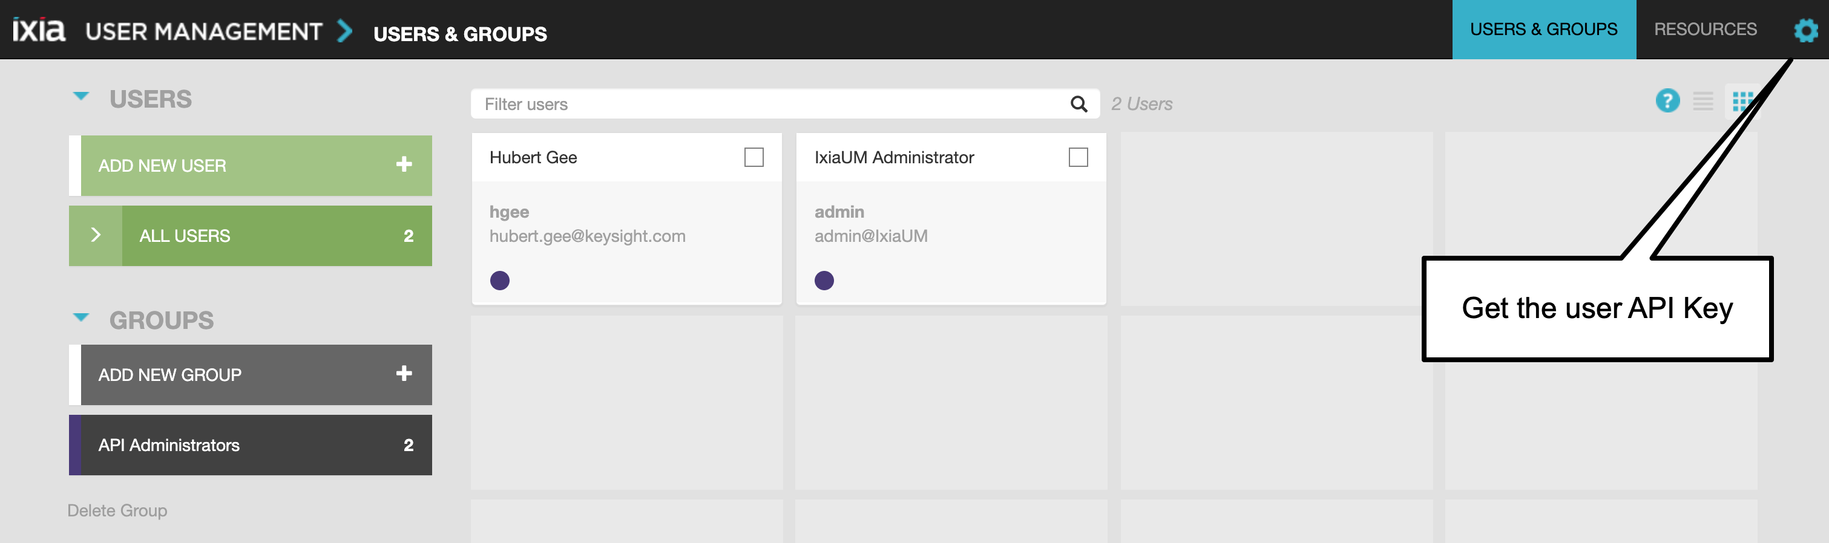Click Hubert Gee's purple group dot
1829x543 pixels.
pyautogui.click(x=500, y=281)
